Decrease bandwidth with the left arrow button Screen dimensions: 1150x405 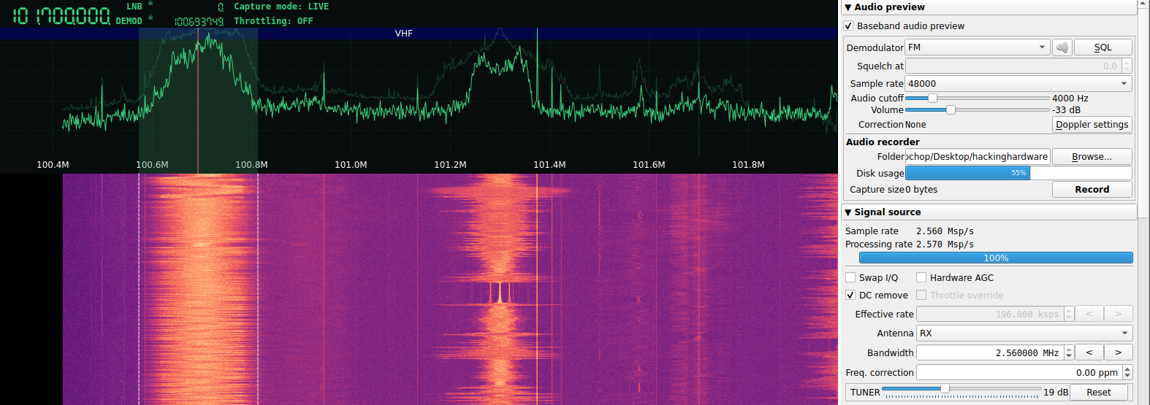1089,352
